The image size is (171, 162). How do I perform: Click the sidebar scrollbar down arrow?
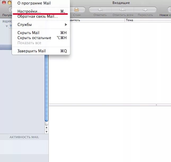47,132
